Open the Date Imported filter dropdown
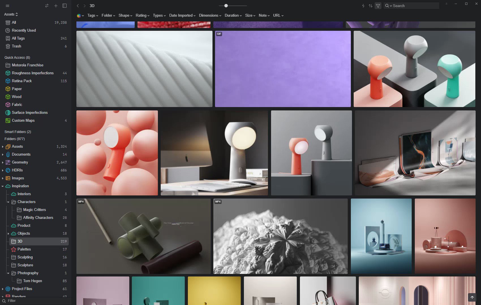 tap(182, 16)
